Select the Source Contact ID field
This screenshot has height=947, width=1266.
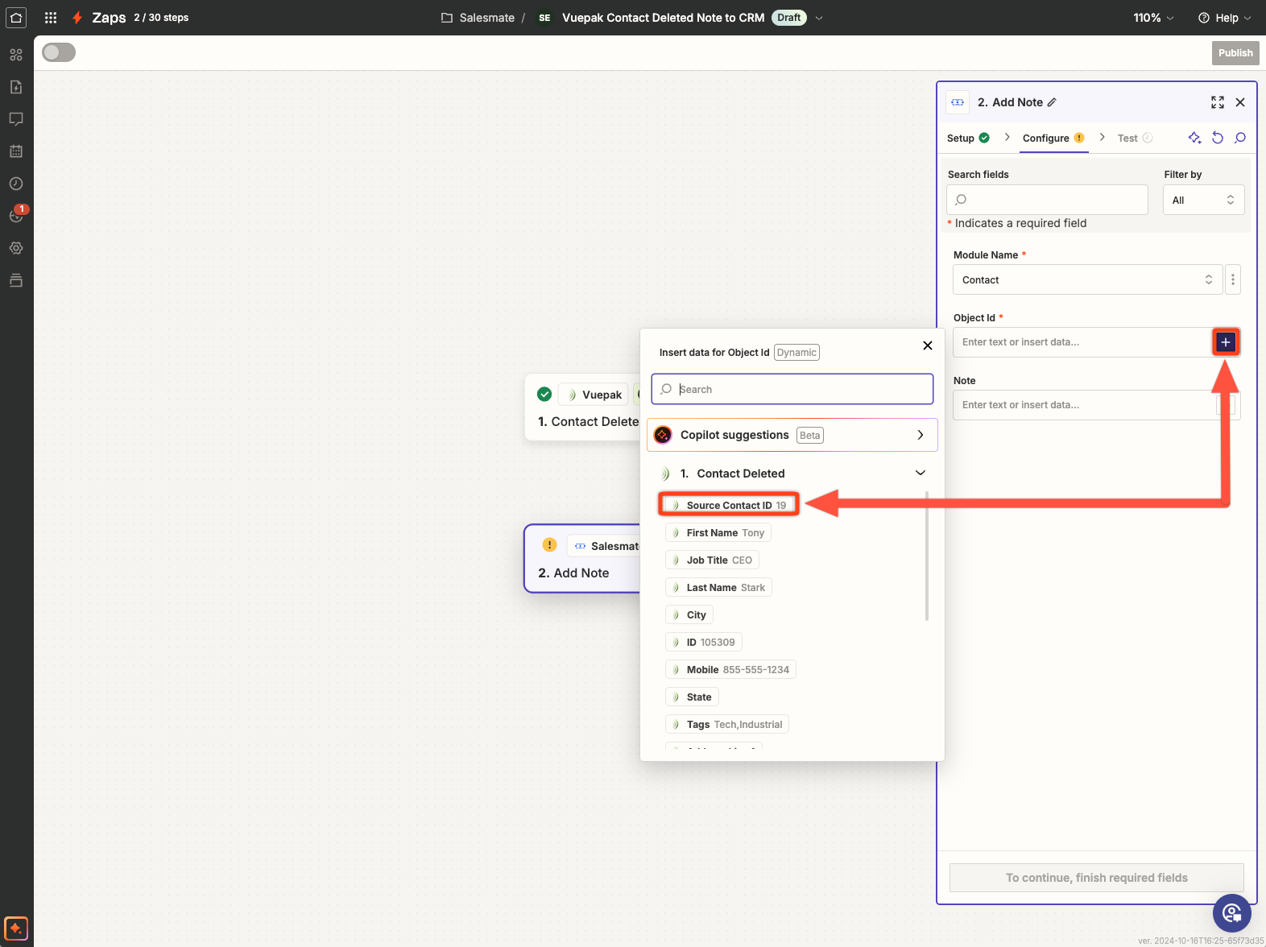(729, 506)
